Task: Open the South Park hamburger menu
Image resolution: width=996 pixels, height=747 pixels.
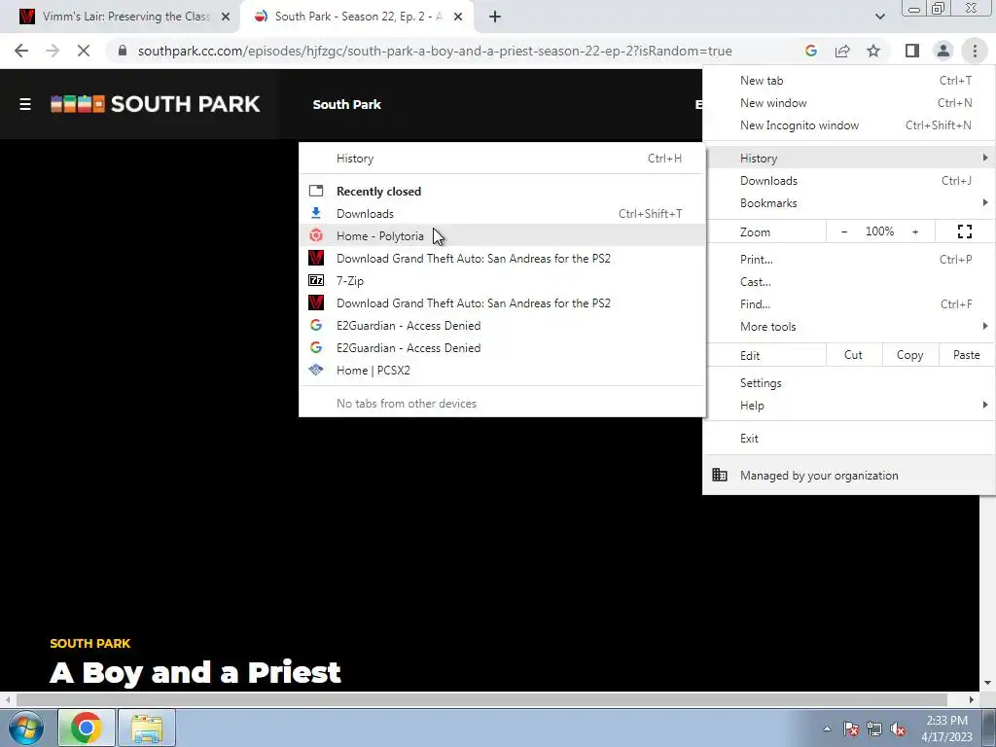Action: [24, 104]
